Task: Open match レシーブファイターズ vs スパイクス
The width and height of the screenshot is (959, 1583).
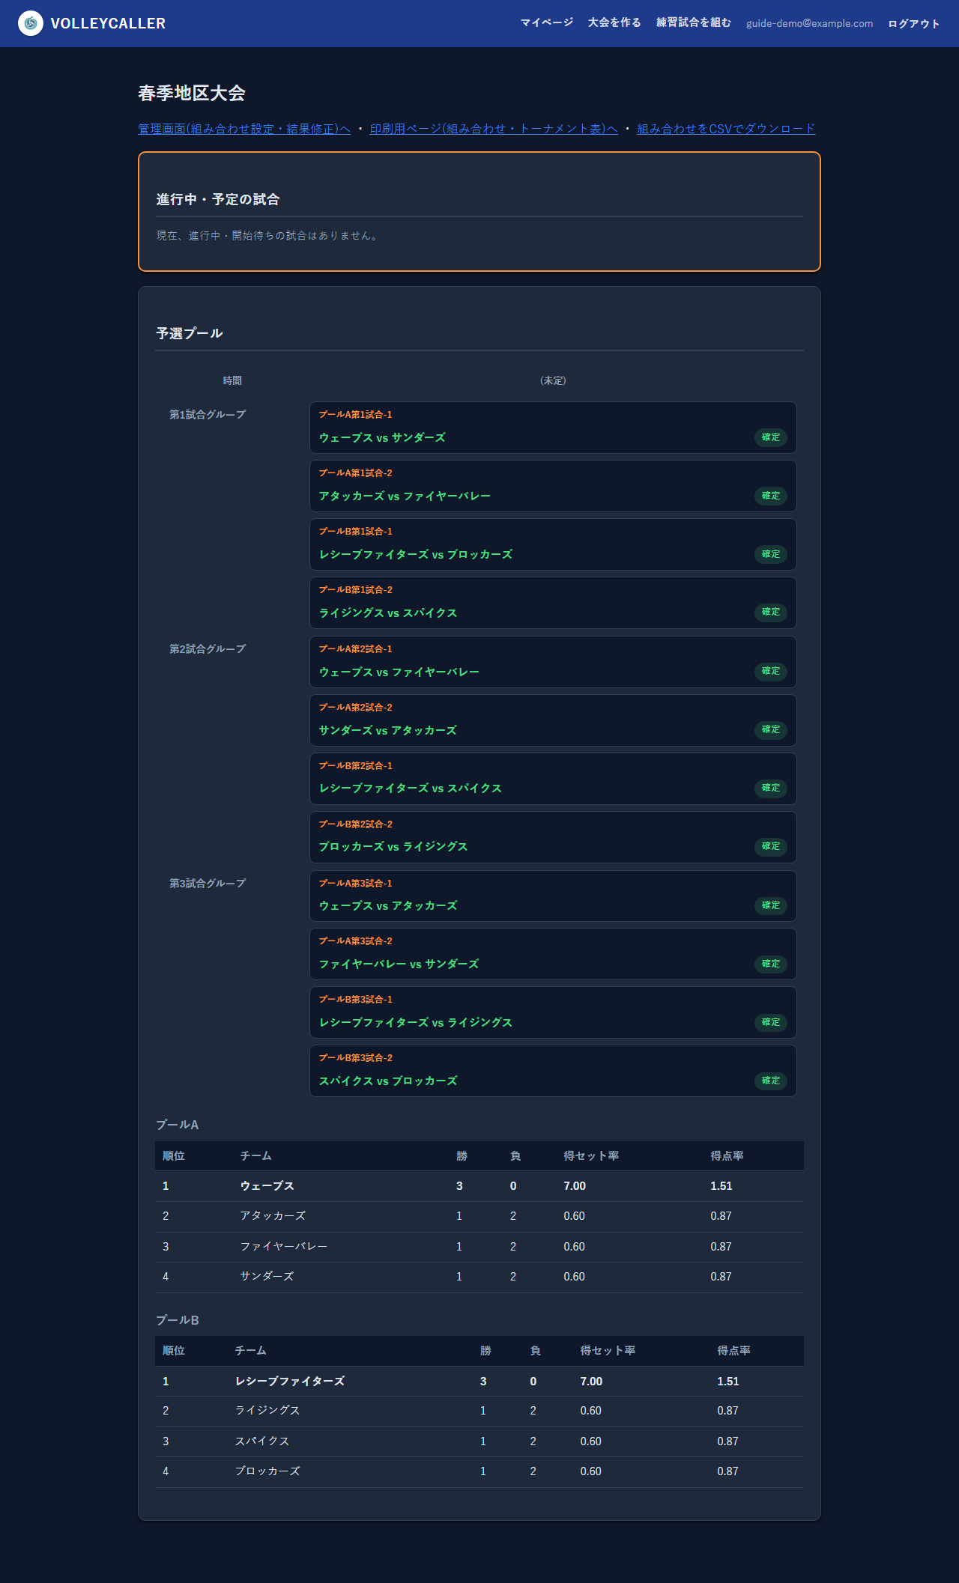Action: pyautogui.click(x=553, y=779)
